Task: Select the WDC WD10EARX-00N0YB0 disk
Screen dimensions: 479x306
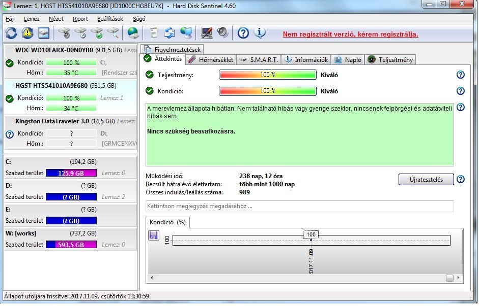Action: point(70,61)
